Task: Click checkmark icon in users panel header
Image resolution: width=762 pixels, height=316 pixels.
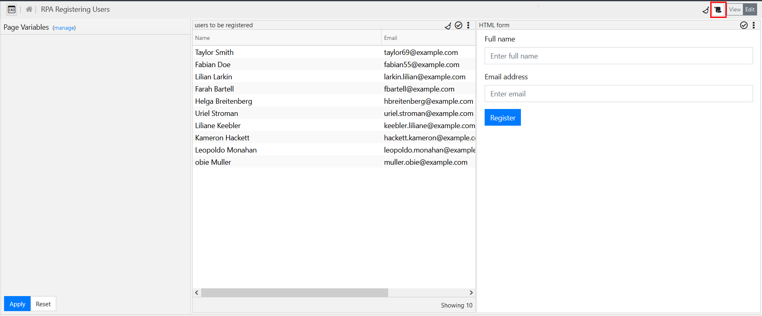Action: (459, 25)
